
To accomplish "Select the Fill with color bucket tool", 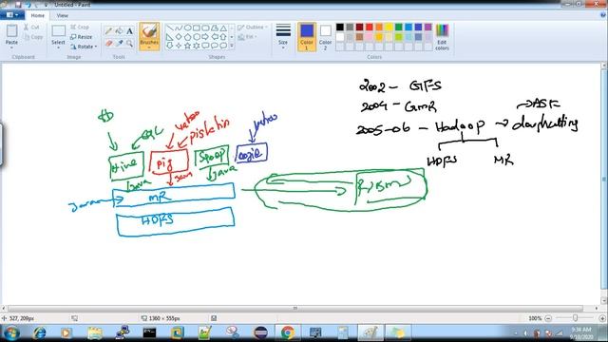I will (x=119, y=31).
